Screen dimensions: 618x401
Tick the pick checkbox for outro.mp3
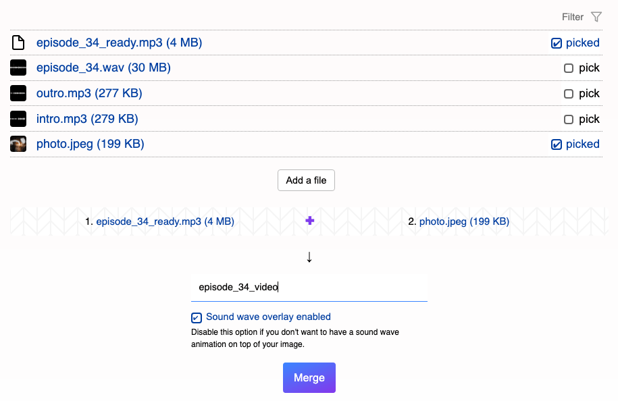tap(568, 94)
